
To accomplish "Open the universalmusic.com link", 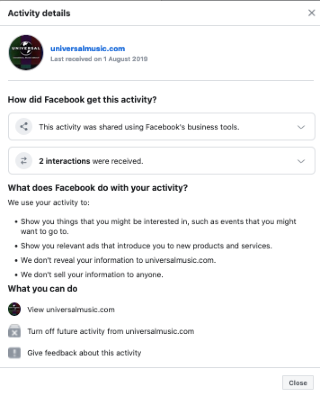I will [x=87, y=48].
